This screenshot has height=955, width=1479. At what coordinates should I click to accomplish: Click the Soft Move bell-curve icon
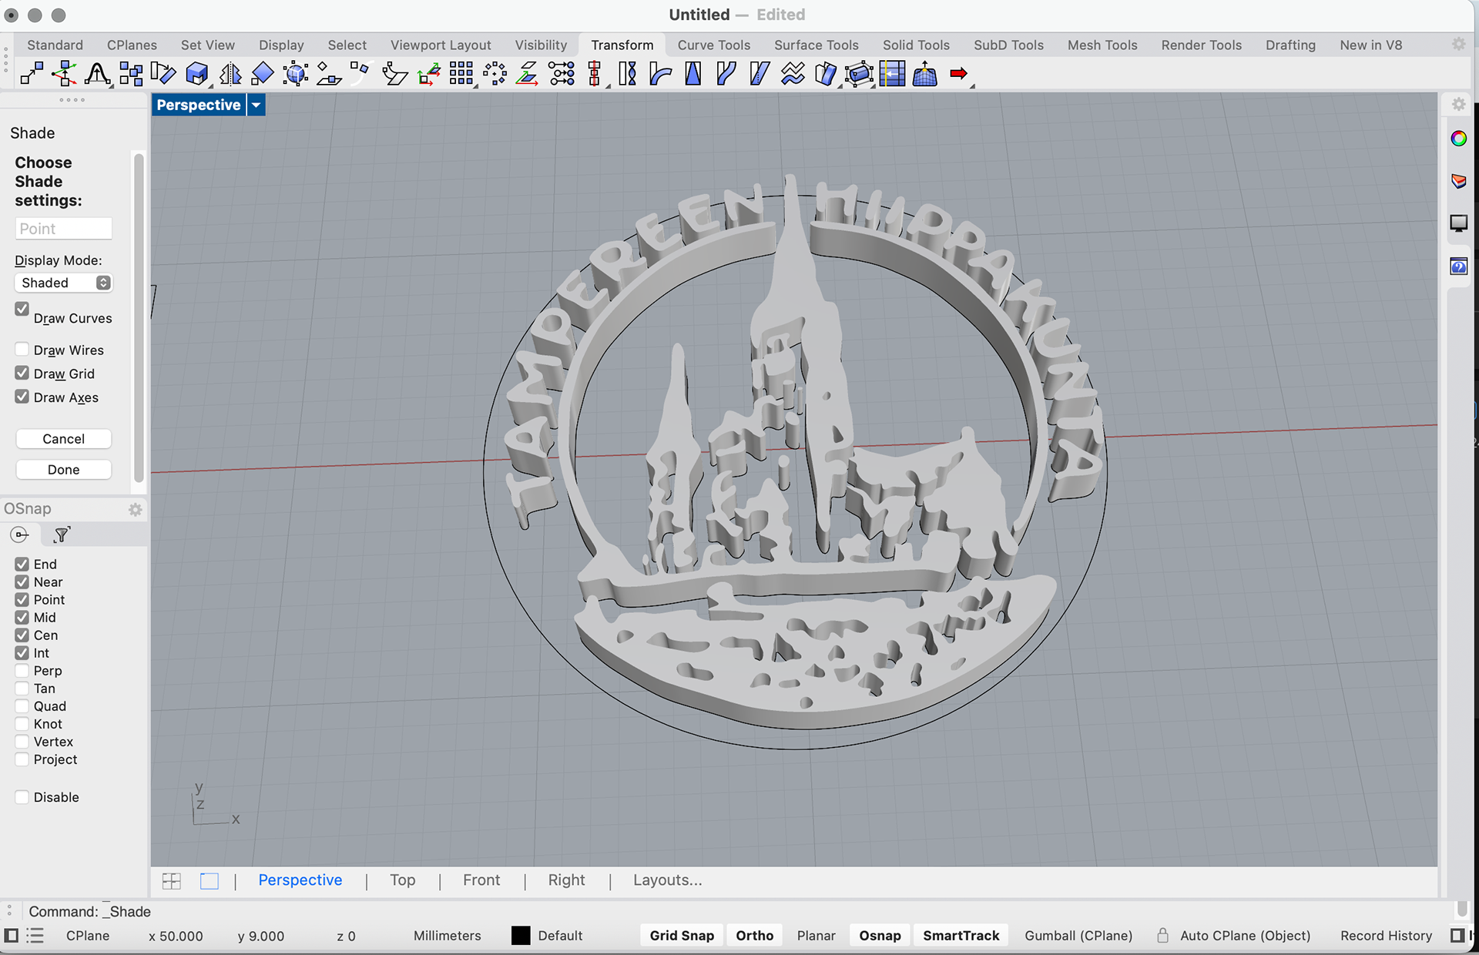(x=97, y=74)
